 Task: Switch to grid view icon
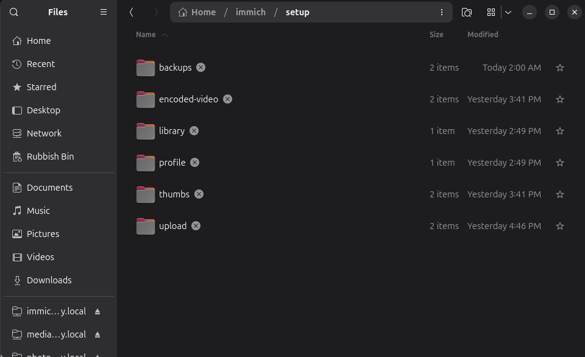(x=491, y=12)
